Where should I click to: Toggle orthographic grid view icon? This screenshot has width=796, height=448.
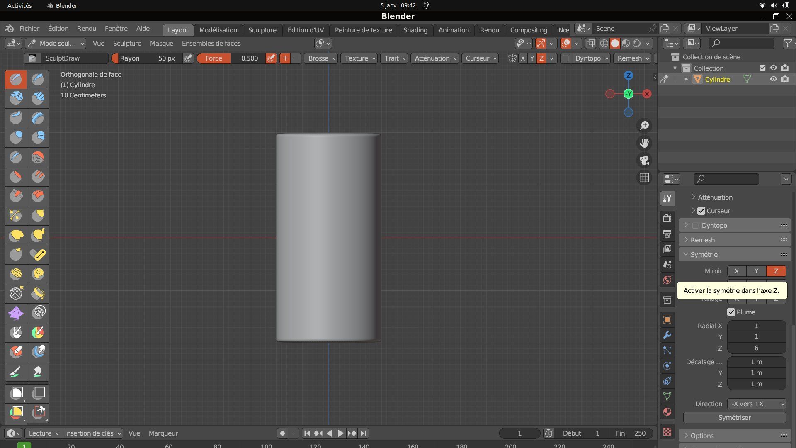tap(644, 178)
